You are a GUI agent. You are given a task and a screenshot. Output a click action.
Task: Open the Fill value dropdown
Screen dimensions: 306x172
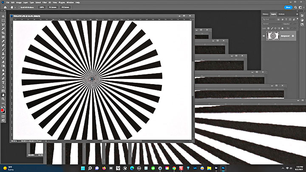297,28
